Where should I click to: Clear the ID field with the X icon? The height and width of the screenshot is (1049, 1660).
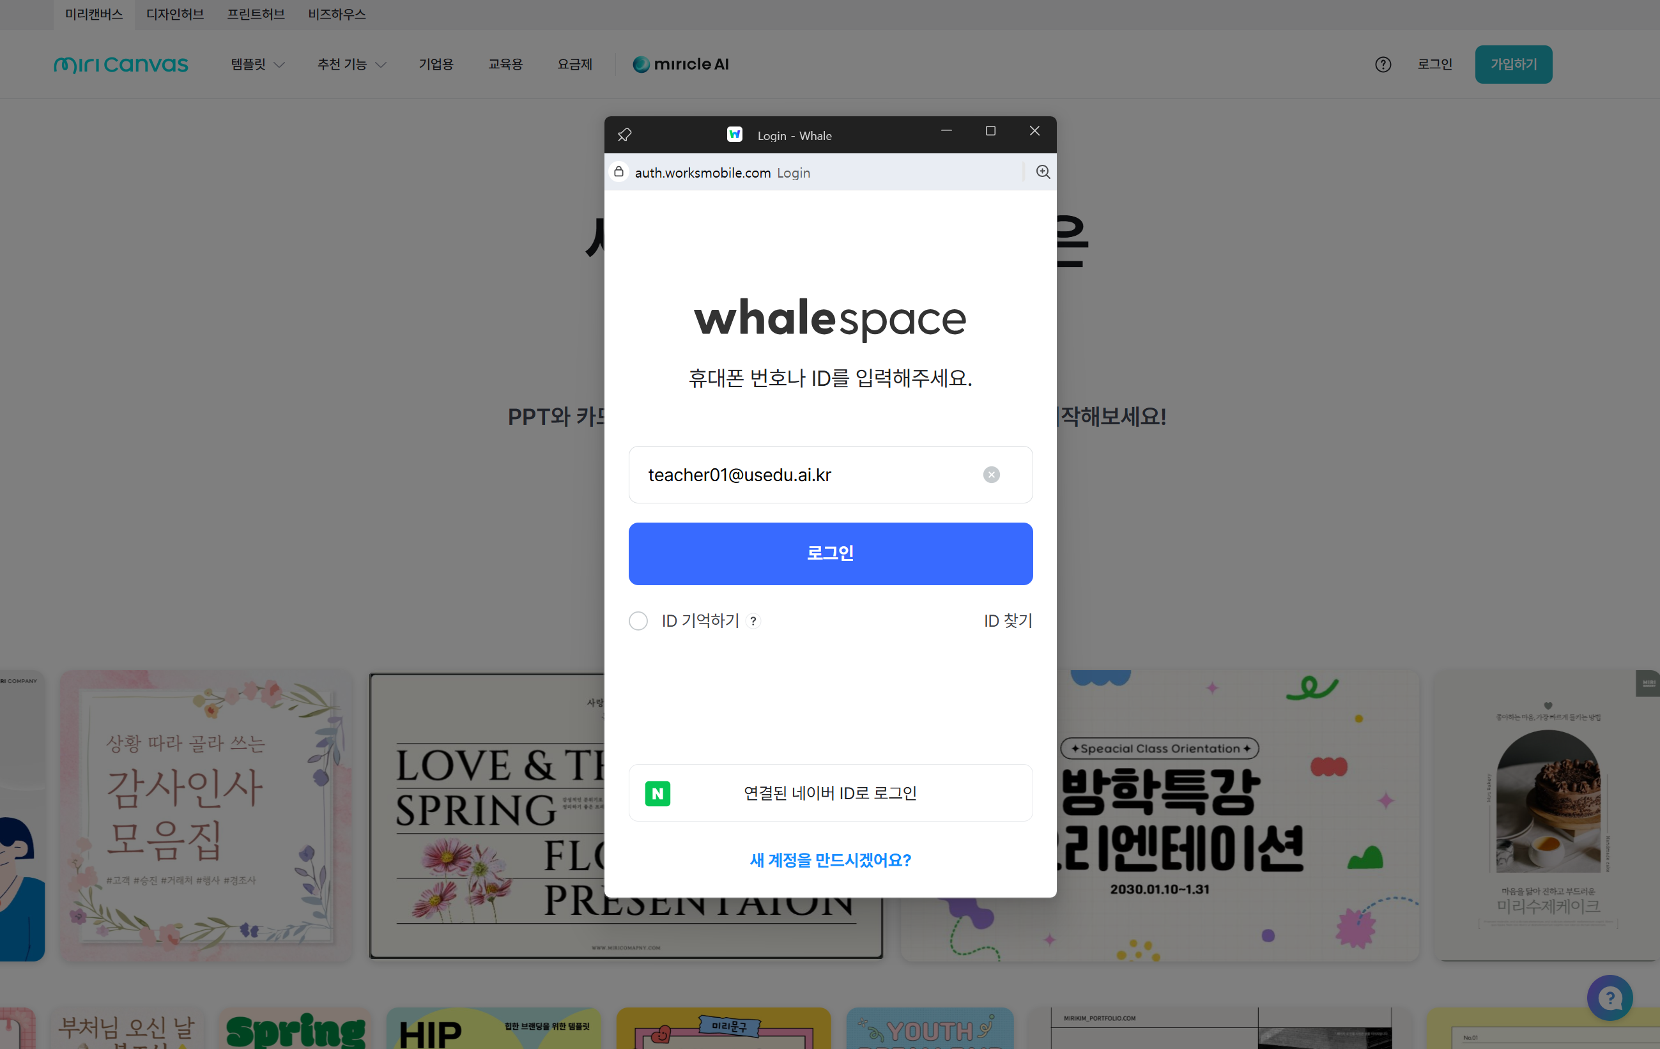tap(990, 475)
